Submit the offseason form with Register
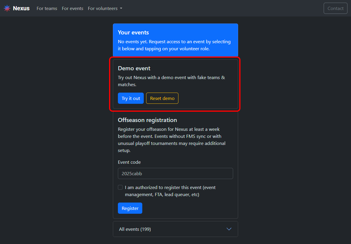Image resolution: width=351 pixels, height=244 pixels. pyautogui.click(x=130, y=208)
